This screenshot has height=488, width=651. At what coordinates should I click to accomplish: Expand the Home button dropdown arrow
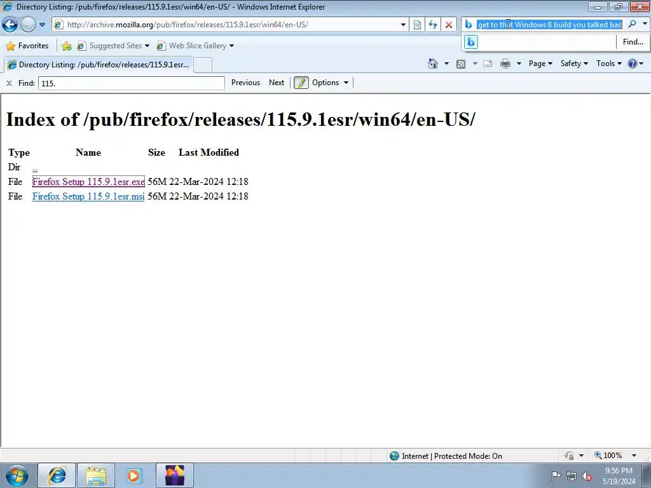[446, 64]
